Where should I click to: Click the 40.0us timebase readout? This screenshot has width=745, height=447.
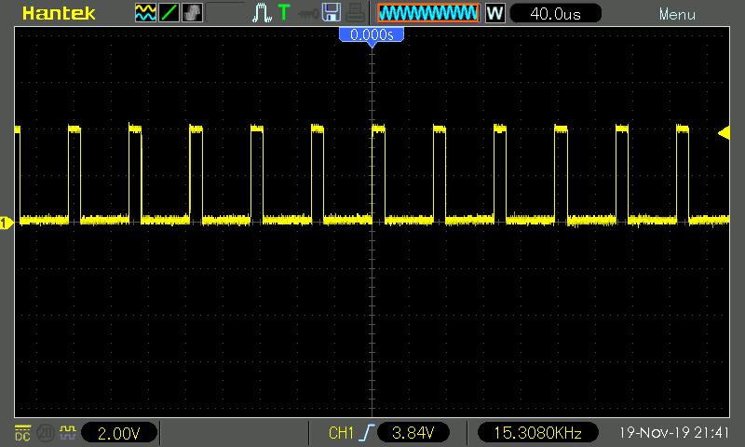(x=554, y=14)
